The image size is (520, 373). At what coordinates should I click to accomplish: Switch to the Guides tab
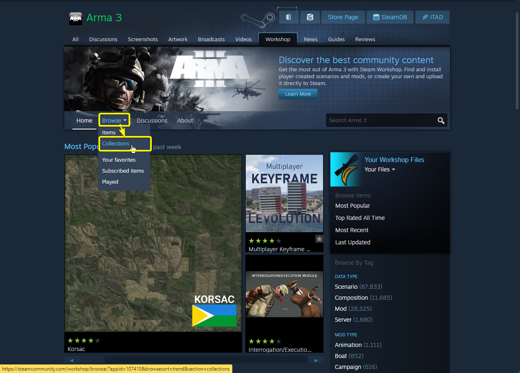click(x=336, y=39)
